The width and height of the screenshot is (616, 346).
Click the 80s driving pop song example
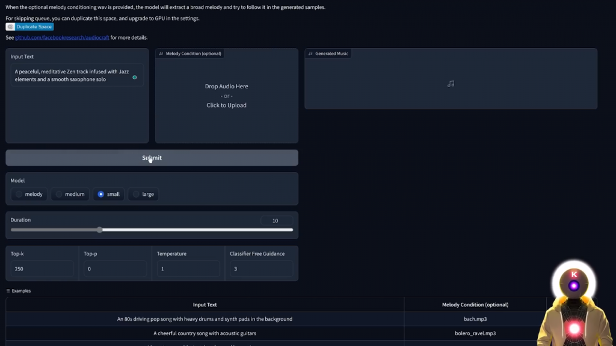205,319
